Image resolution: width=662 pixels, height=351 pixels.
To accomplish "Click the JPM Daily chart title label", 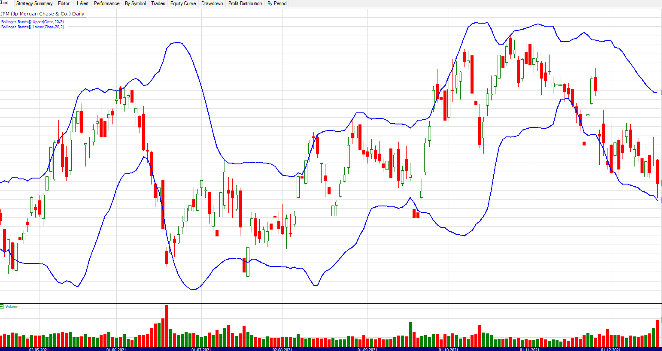I will coord(43,14).
